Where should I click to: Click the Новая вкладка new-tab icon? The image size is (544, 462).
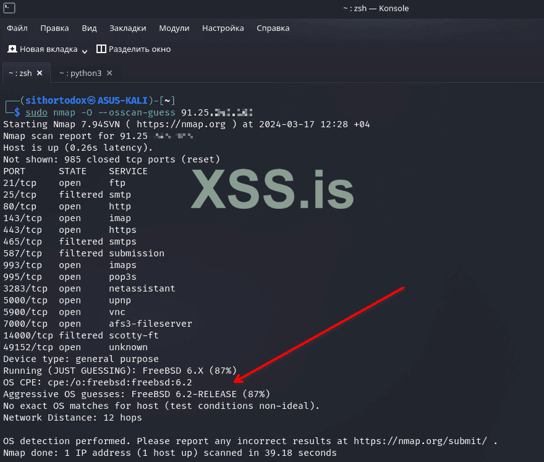(x=12, y=49)
